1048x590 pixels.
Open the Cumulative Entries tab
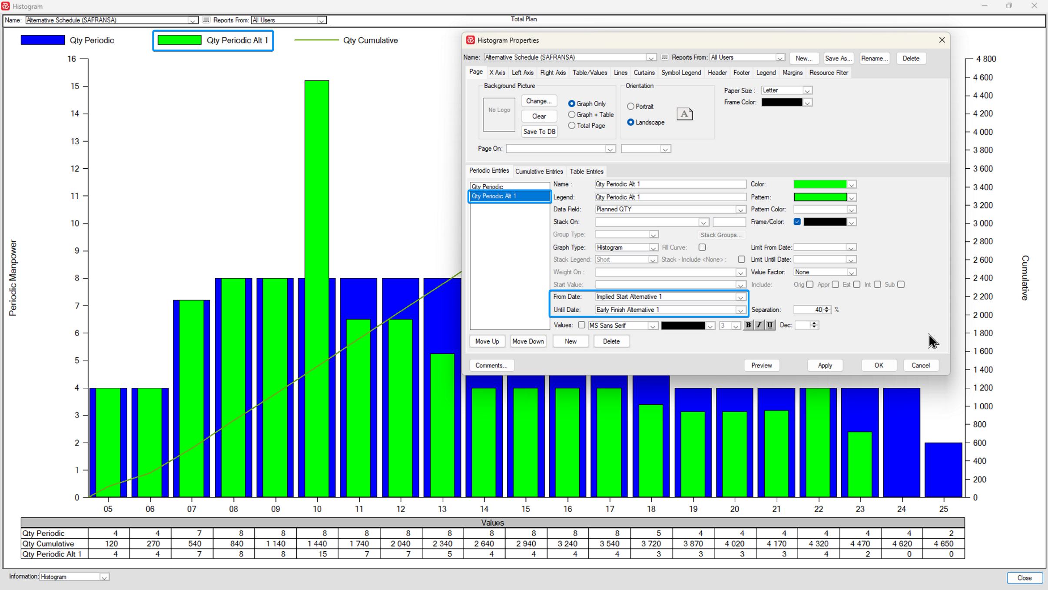tap(538, 171)
